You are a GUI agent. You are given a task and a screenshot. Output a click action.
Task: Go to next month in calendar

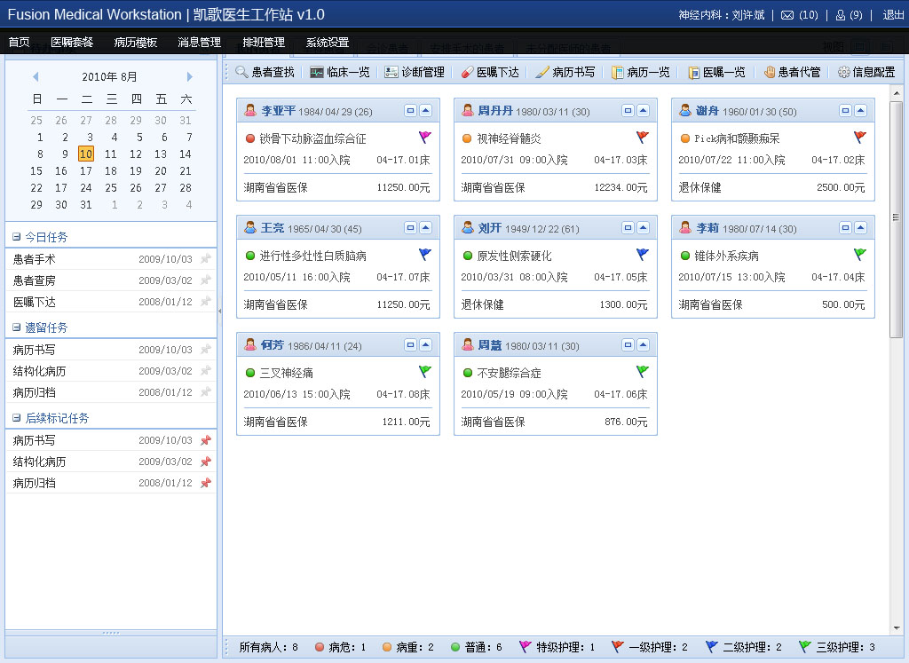[x=189, y=77]
